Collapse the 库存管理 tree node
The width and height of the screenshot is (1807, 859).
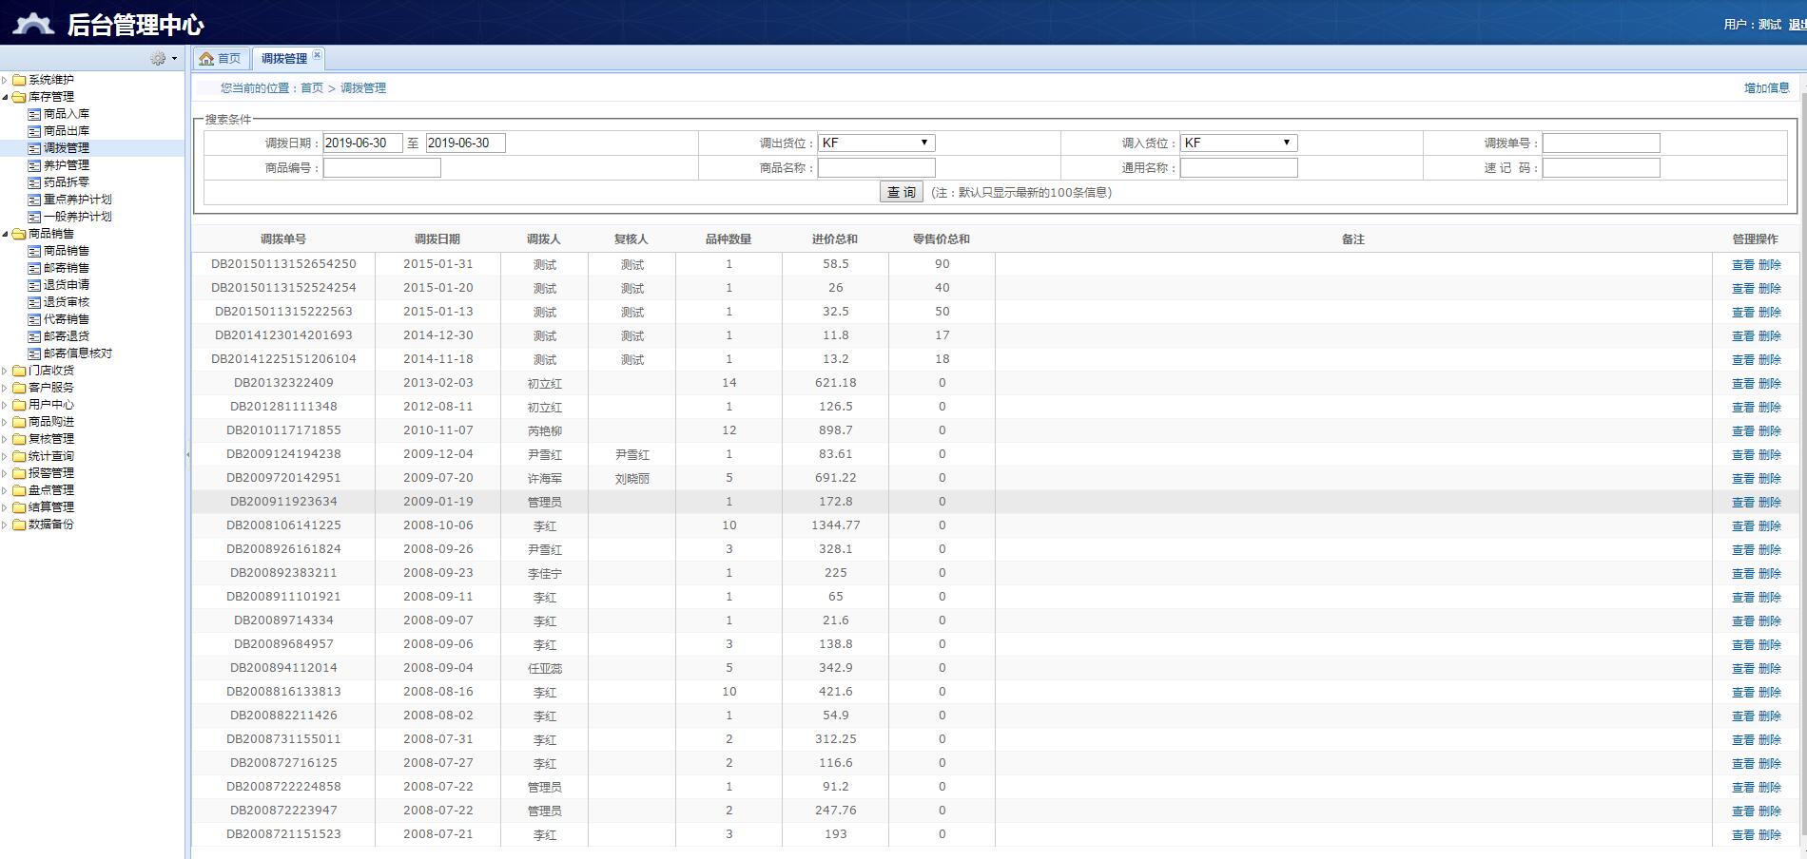click(5, 97)
